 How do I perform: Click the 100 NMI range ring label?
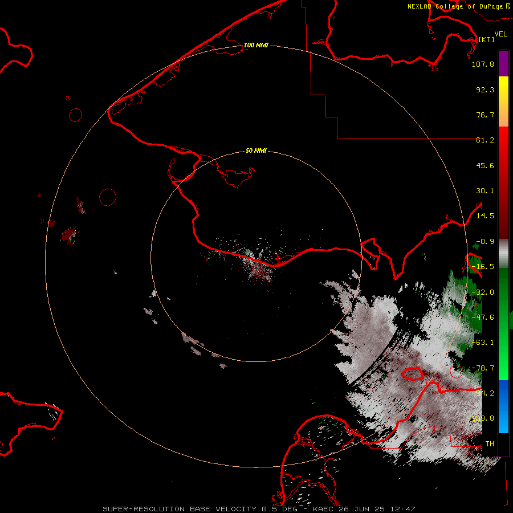[x=256, y=45]
